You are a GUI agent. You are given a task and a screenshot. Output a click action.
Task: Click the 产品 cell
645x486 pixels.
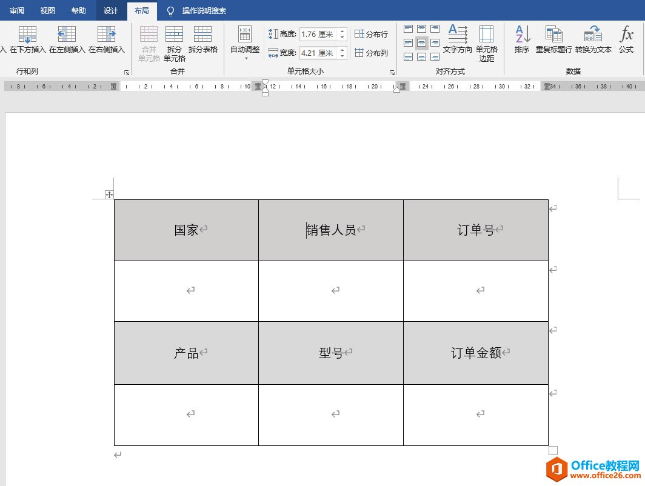pyautogui.click(x=186, y=353)
